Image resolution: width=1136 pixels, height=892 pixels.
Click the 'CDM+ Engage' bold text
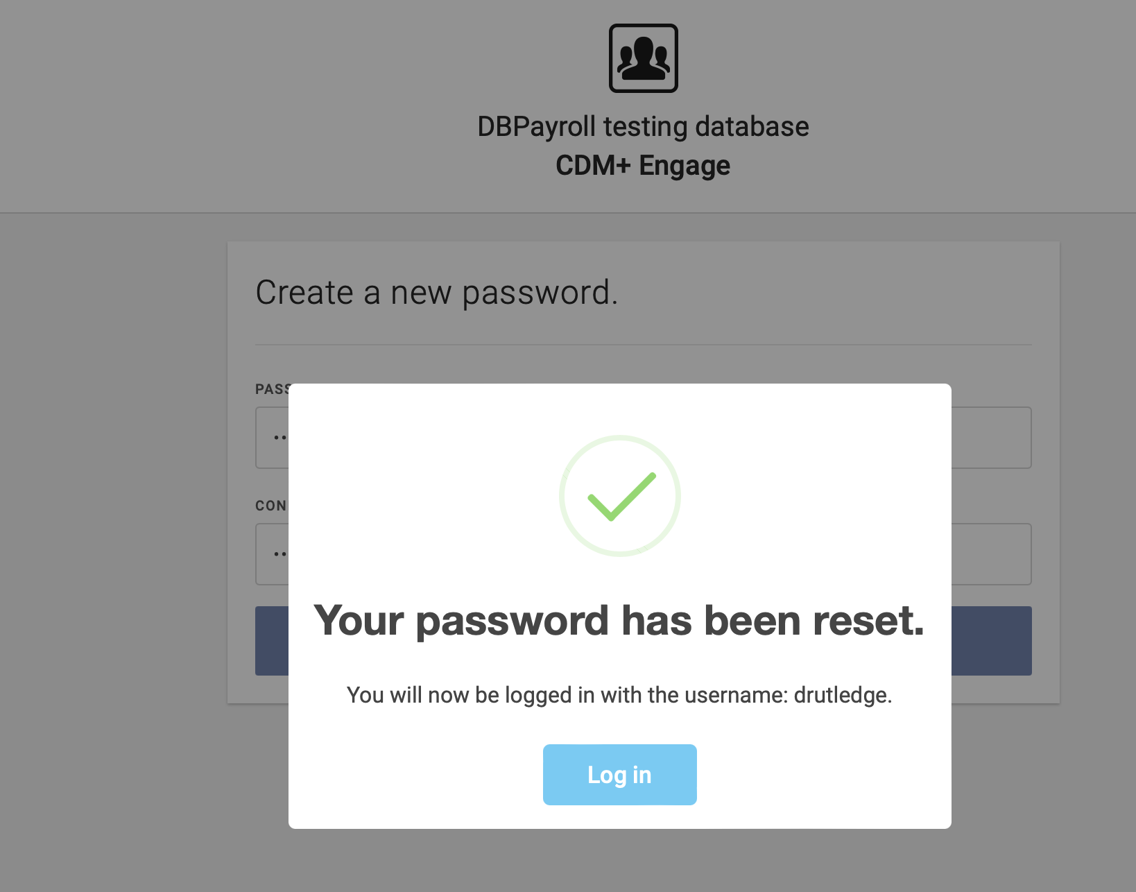[x=643, y=166]
